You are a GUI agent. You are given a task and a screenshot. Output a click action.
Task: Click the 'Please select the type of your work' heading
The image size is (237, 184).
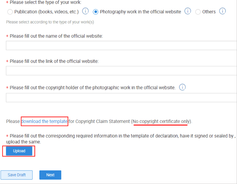click(45, 2)
